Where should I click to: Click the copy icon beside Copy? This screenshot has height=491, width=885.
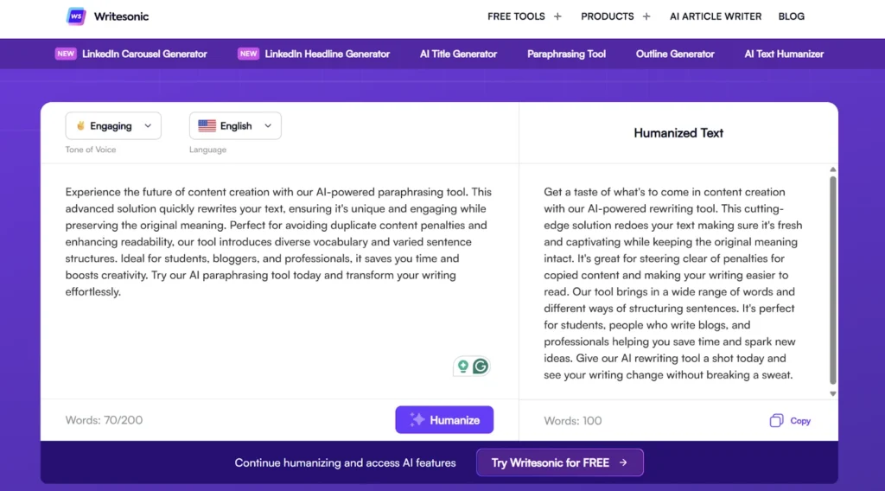pos(776,420)
